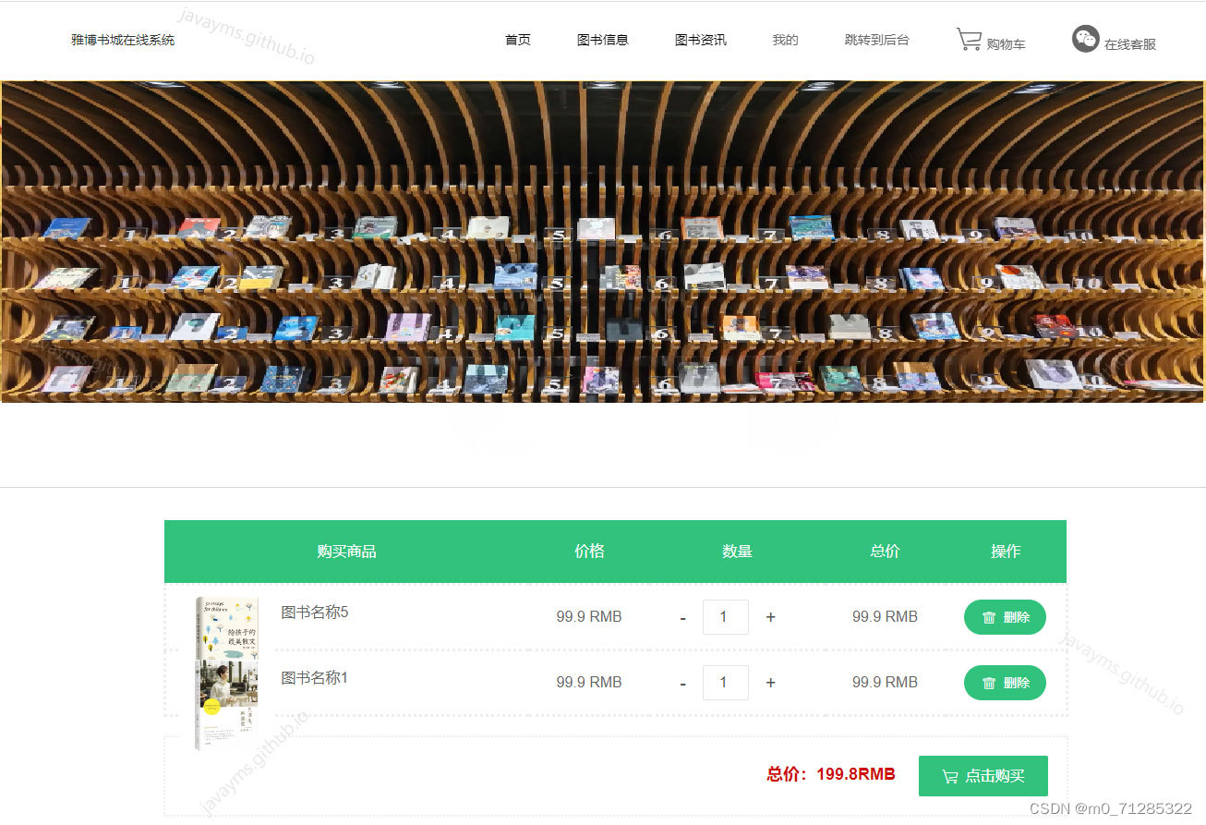Click plus icon beside 图书名称1 quantity
Image resolution: width=1206 pixels, height=825 pixels.
(770, 683)
